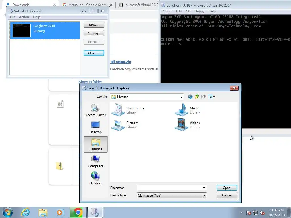Screen dimensions: 291x218
Task: Click Show in folder link in browser
Action: coord(90,82)
